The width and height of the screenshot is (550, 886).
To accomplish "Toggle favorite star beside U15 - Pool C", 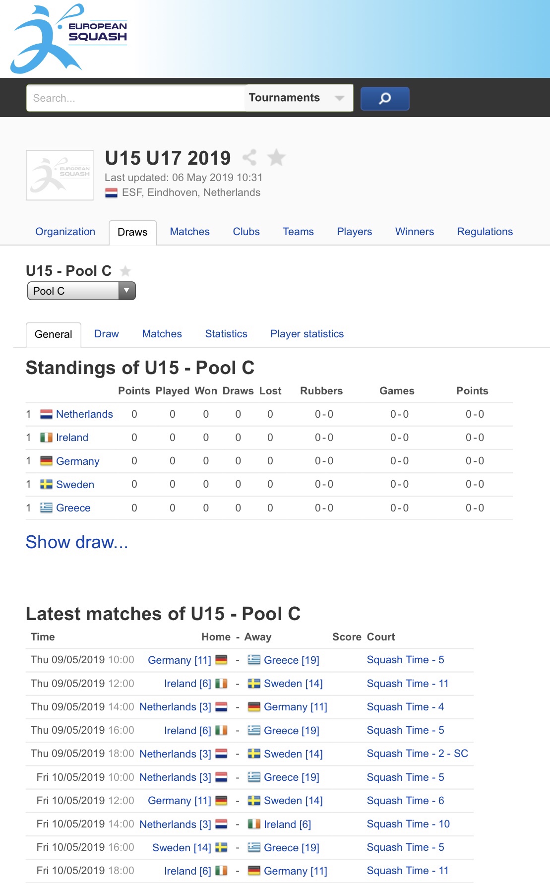I will point(125,271).
